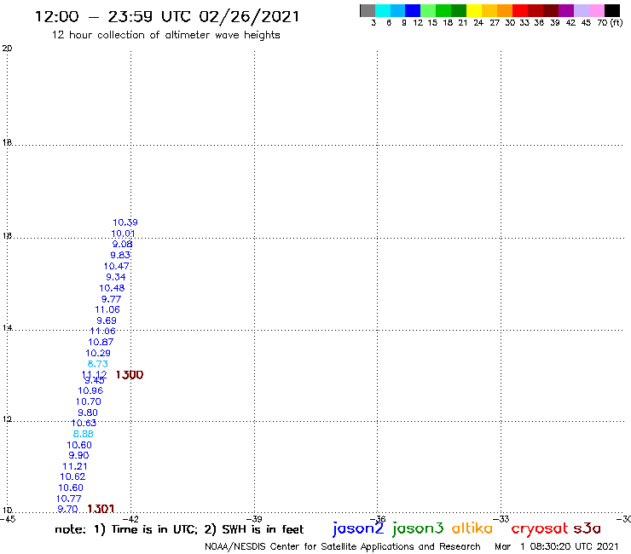This screenshot has height=554, width=631.
Task: Click the '-36' longitude axis label
Action: coord(379,519)
